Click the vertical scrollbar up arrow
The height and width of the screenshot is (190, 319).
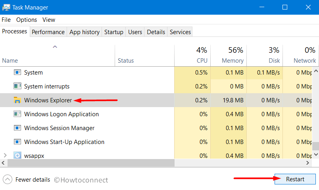click(316, 71)
